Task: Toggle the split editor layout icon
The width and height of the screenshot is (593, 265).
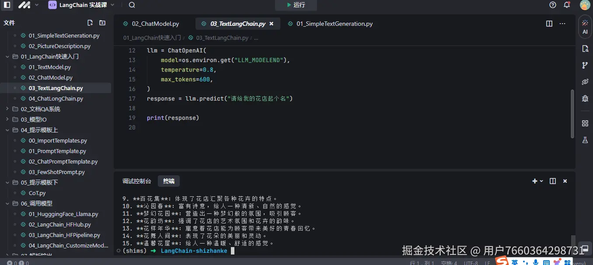Action: point(549,24)
